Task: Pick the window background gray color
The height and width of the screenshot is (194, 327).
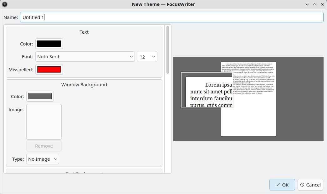Action: pos(40,96)
